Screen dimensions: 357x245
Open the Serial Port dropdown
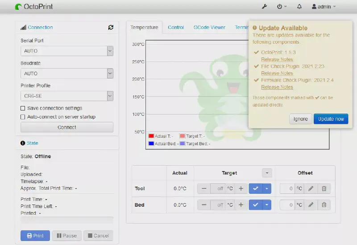67,51
